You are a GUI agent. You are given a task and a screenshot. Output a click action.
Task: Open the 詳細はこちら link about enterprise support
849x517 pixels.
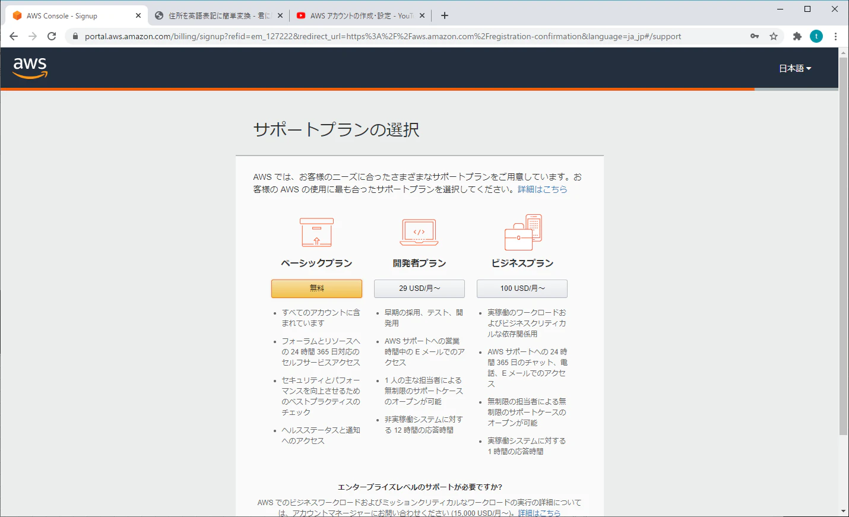pyautogui.click(x=538, y=513)
